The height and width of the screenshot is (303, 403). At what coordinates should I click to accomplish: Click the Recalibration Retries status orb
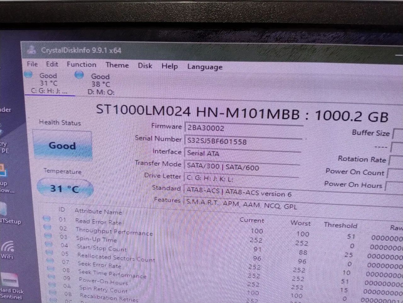[x=53, y=293]
